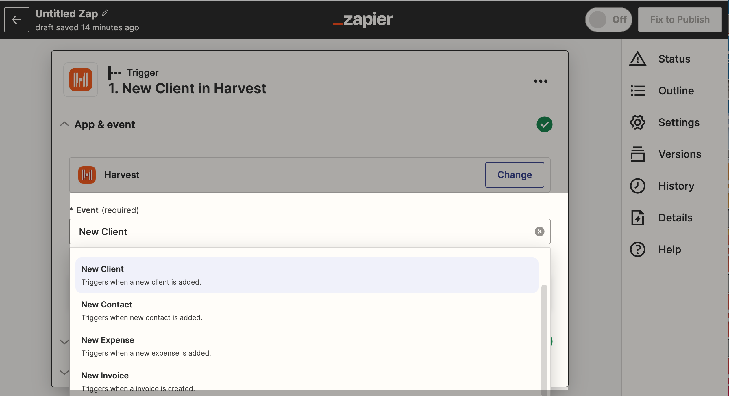Expand the first collapsed section below the dropdown
The image size is (729, 396).
[64, 342]
